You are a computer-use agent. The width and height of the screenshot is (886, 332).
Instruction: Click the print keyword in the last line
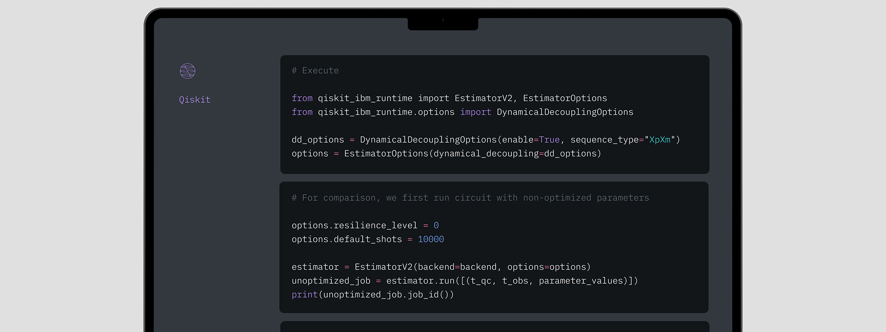(305, 295)
